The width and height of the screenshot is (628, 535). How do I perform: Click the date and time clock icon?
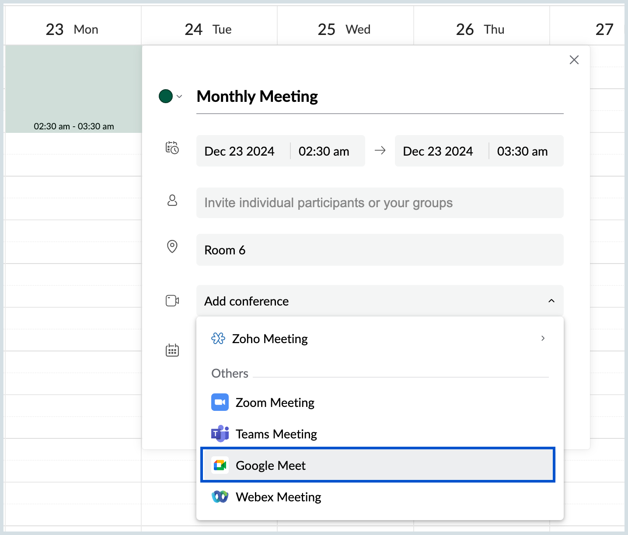point(172,148)
